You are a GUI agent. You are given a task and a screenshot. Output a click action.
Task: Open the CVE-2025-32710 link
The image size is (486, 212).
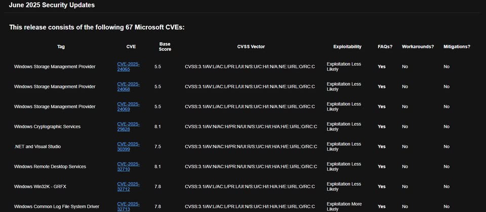128,167
